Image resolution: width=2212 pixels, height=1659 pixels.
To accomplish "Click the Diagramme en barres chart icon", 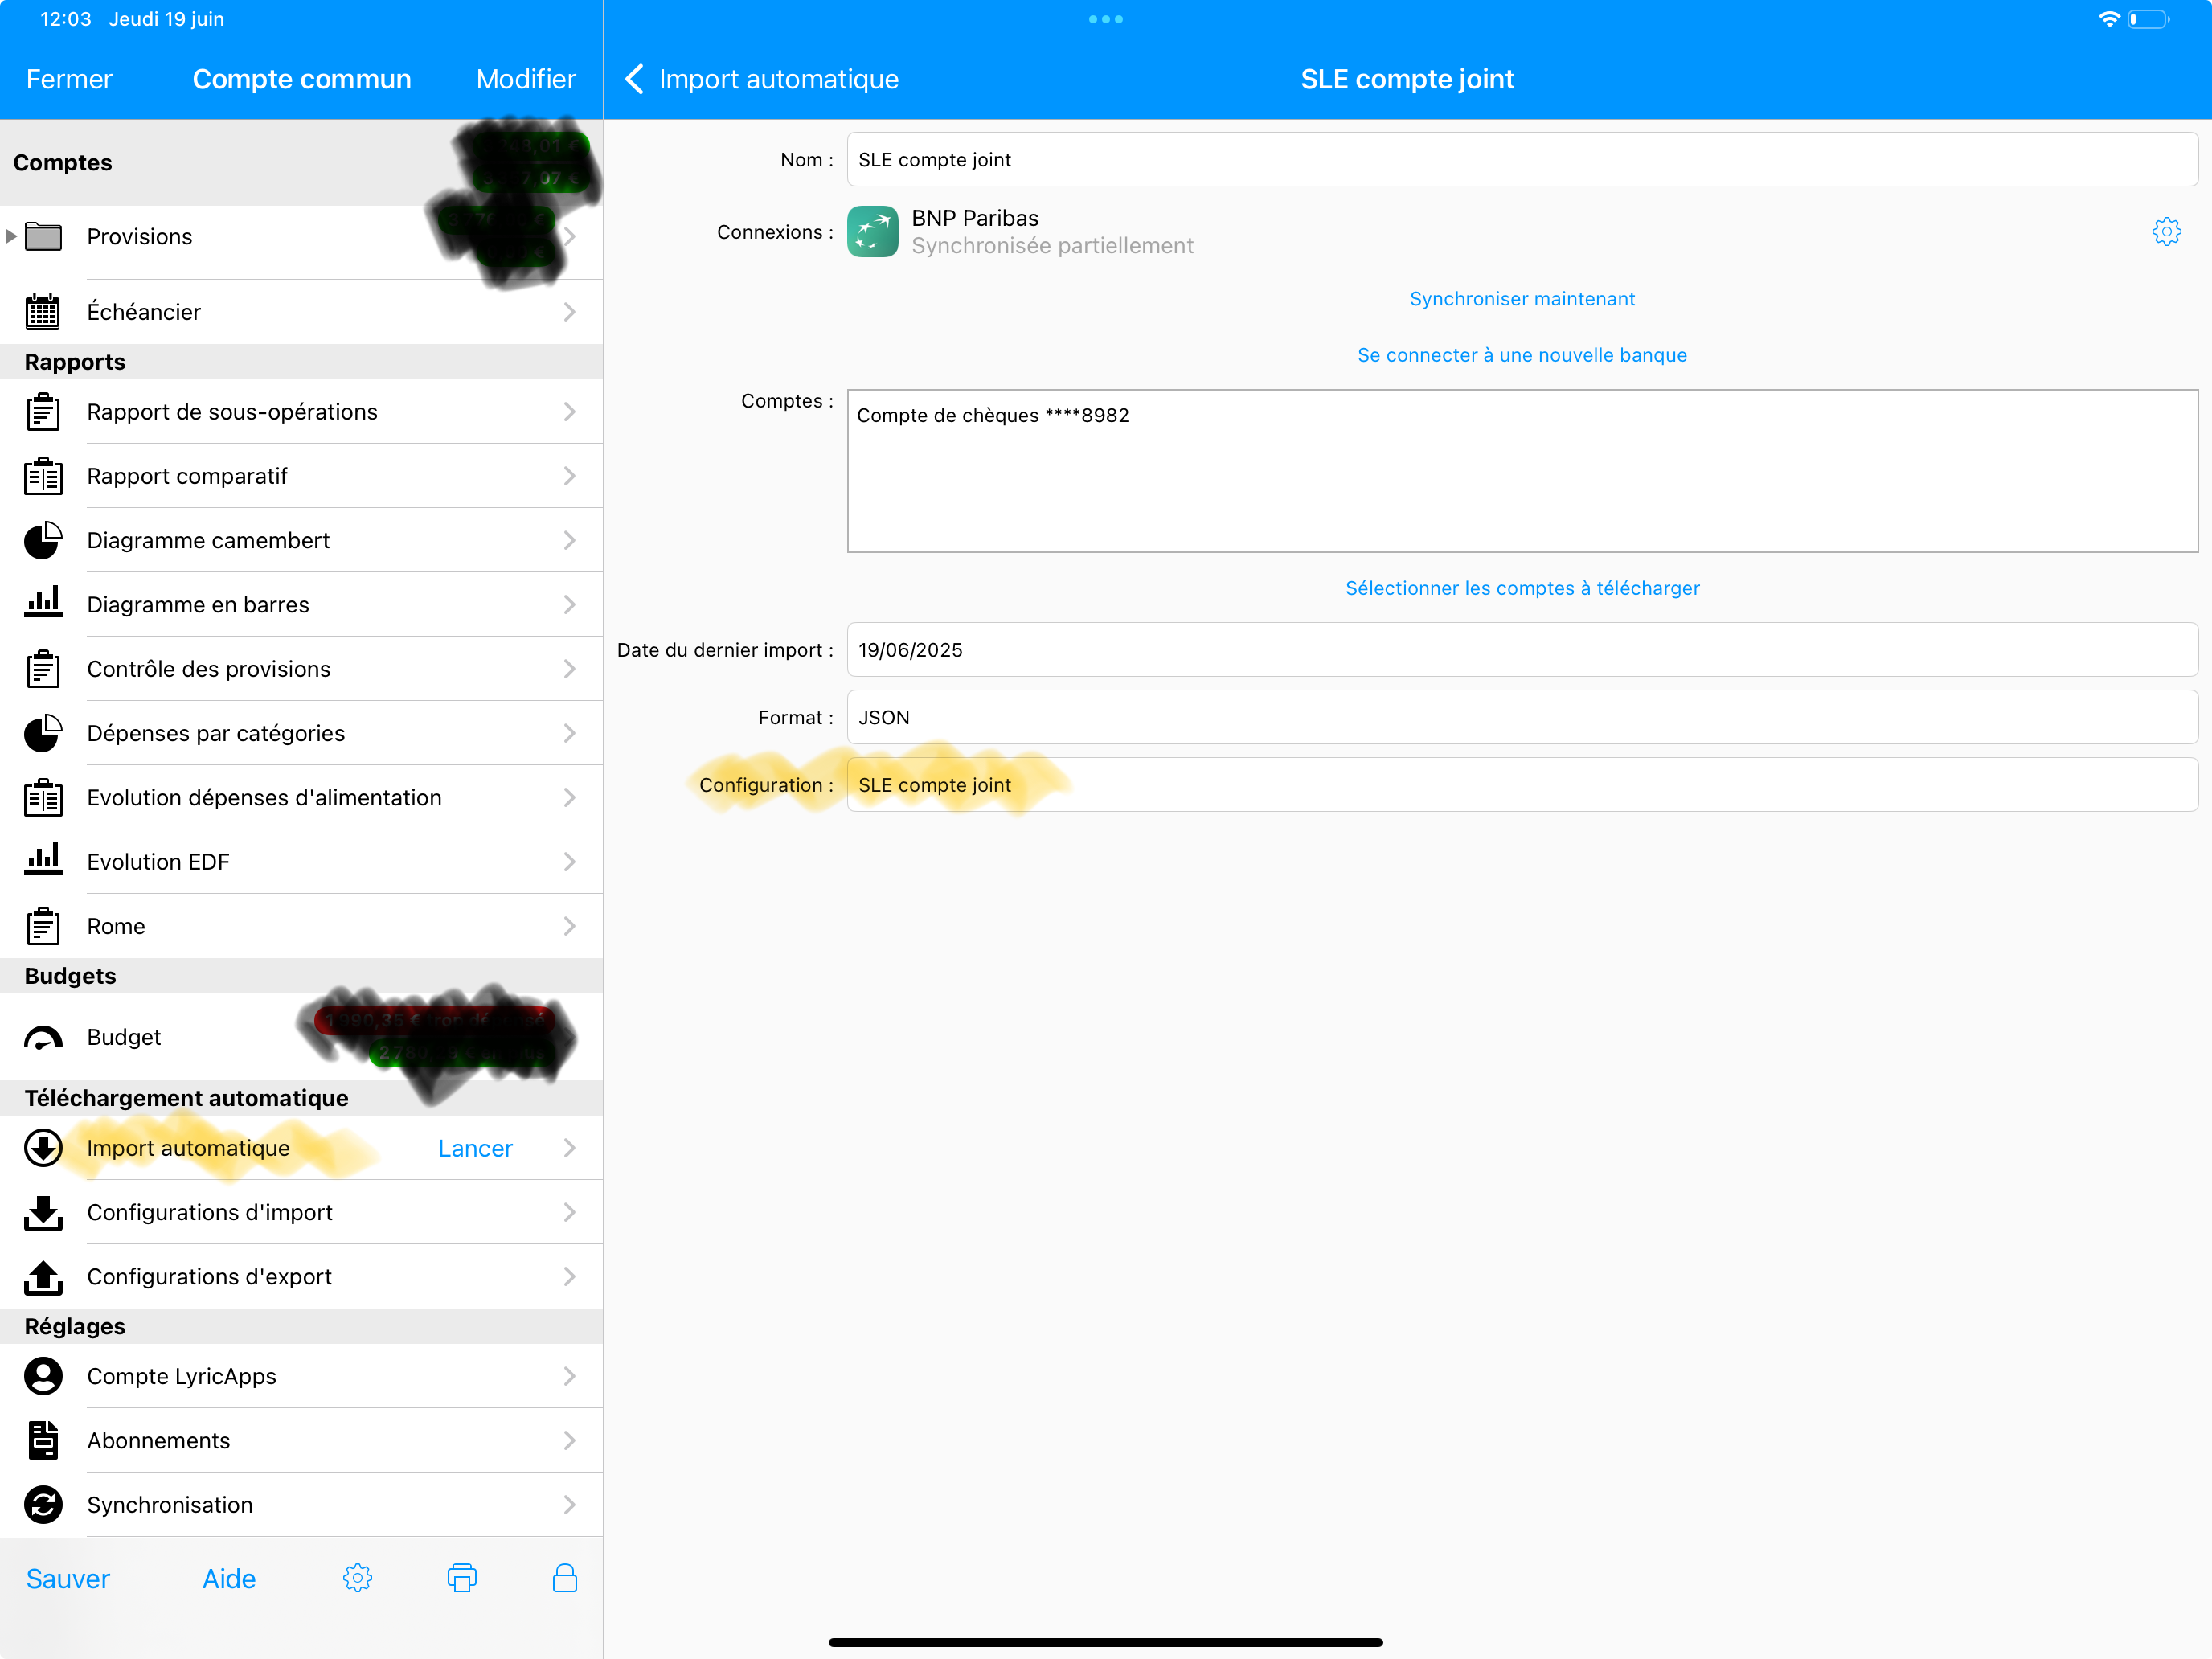I will click(43, 604).
